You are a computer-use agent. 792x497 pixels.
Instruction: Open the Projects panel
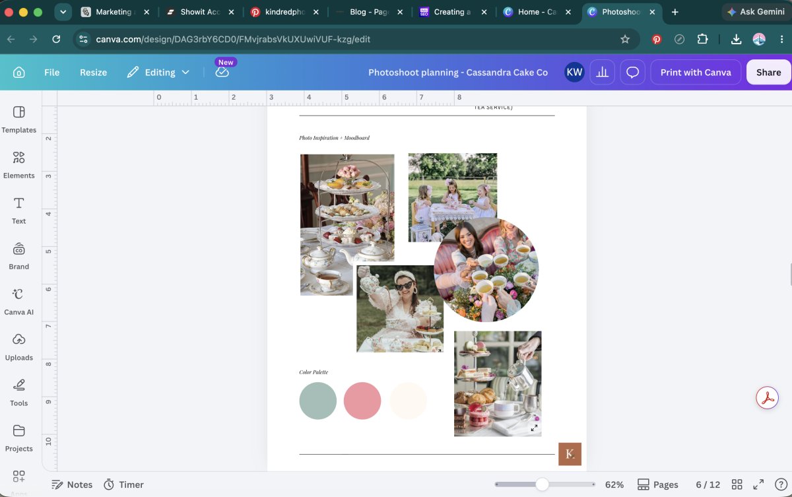(18, 438)
